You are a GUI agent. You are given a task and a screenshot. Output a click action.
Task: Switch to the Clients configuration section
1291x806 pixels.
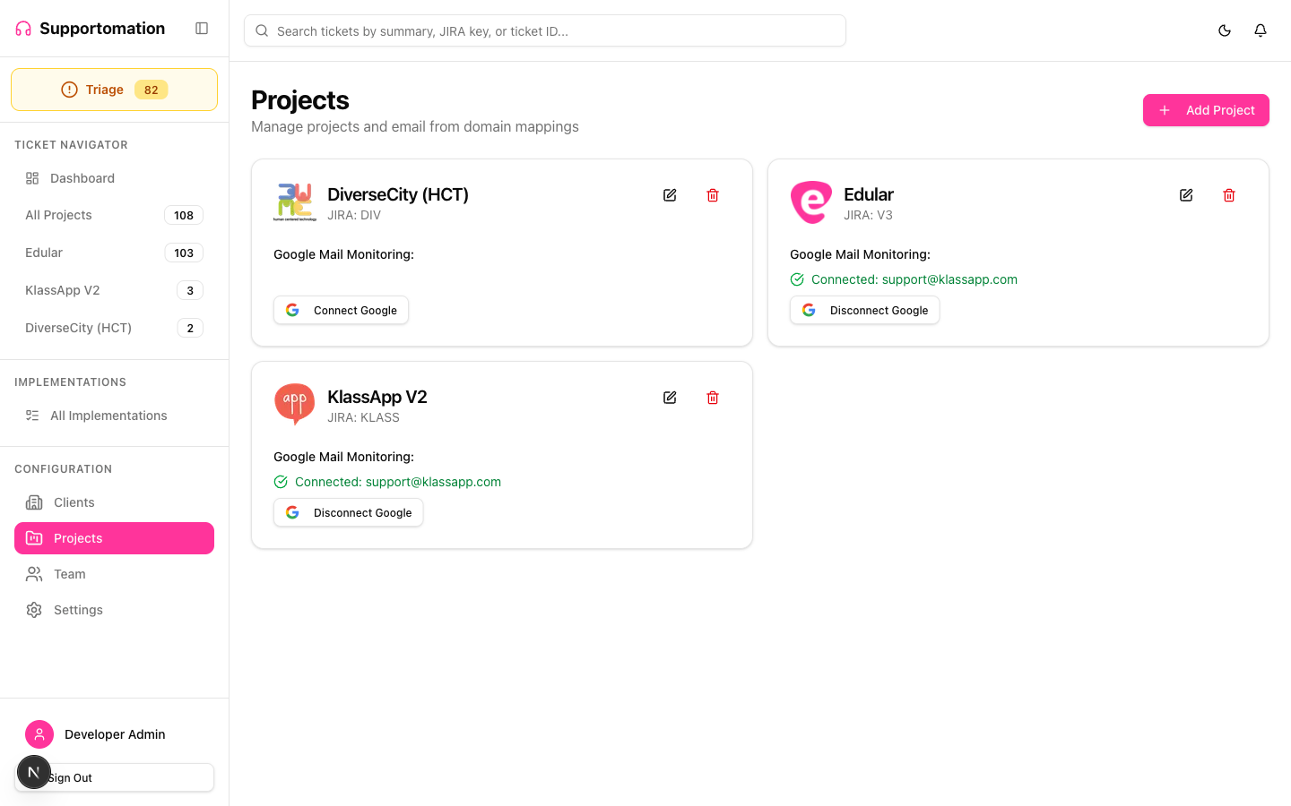pyautogui.click(x=72, y=502)
